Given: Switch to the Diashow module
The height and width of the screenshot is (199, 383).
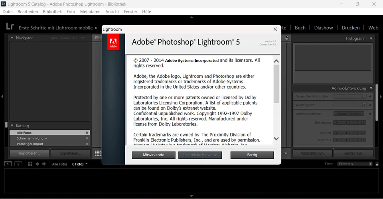Looking at the screenshot, I should [x=324, y=28].
